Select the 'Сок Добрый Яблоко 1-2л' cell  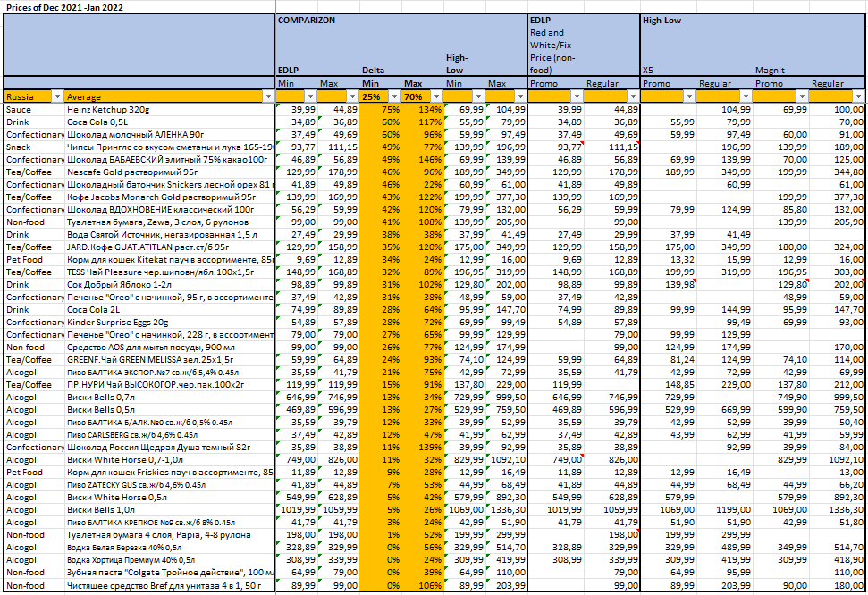(170, 284)
